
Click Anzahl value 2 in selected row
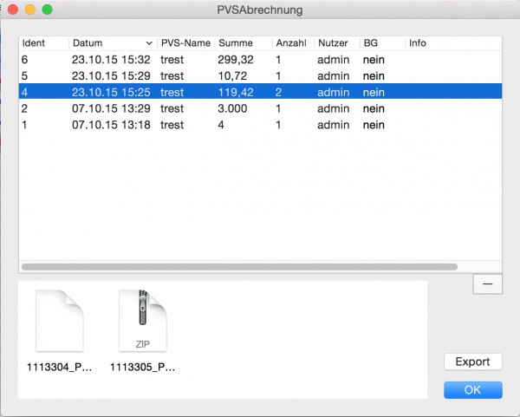coord(278,92)
